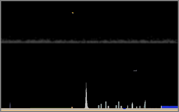
Task: Click the yellow airship in the sky
Action: pyautogui.click(x=73, y=13)
